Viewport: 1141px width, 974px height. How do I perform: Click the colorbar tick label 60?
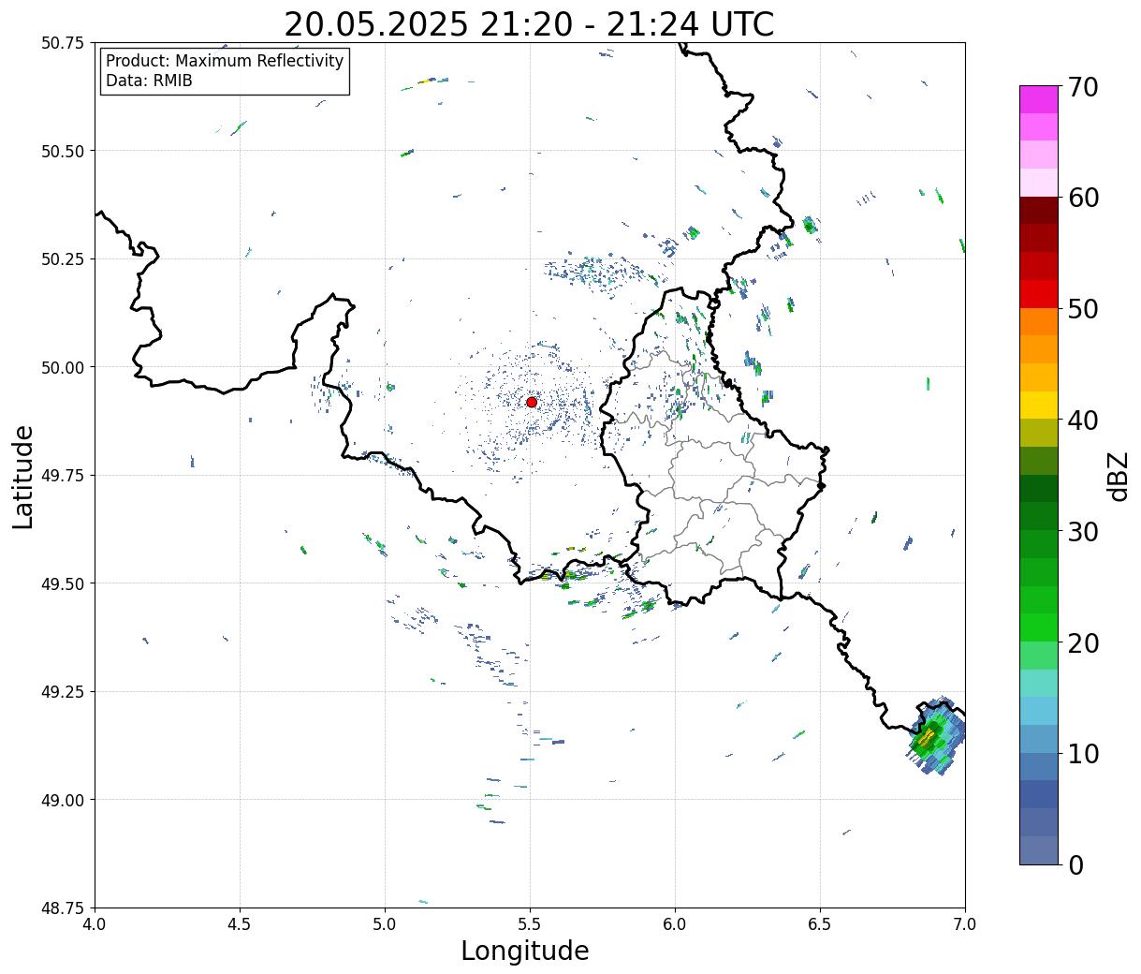click(1083, 198)
